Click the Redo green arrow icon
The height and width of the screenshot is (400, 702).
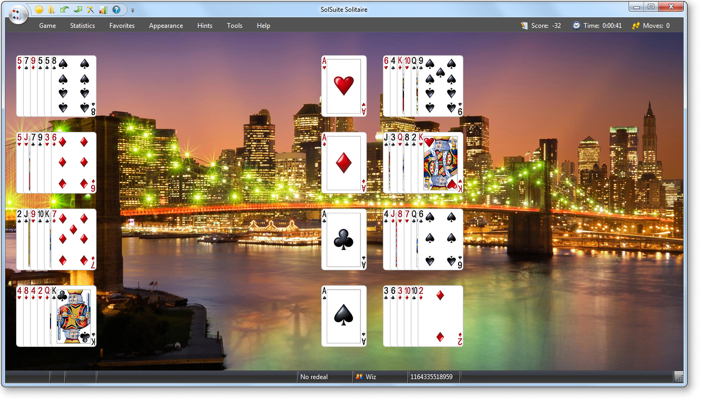(77, 10)
